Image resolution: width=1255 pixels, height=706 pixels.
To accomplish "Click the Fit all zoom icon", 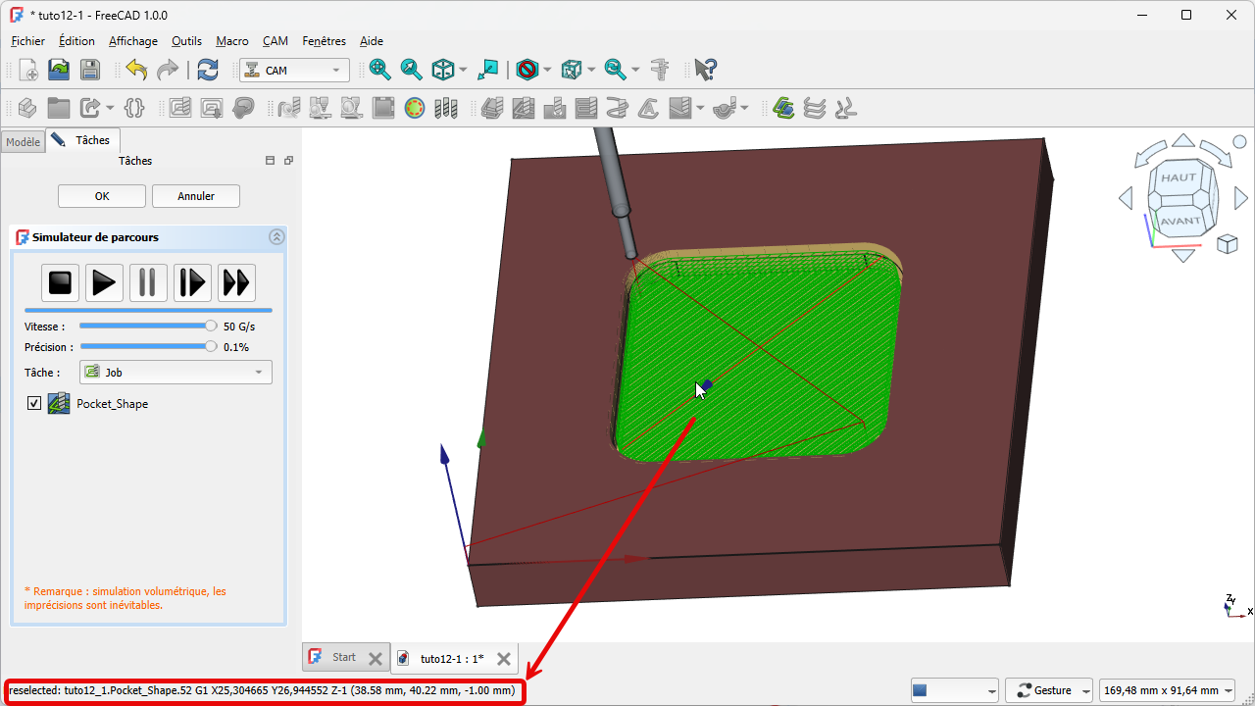I will point(379,70).
